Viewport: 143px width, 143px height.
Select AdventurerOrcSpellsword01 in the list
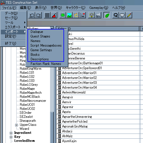point(82,68)
